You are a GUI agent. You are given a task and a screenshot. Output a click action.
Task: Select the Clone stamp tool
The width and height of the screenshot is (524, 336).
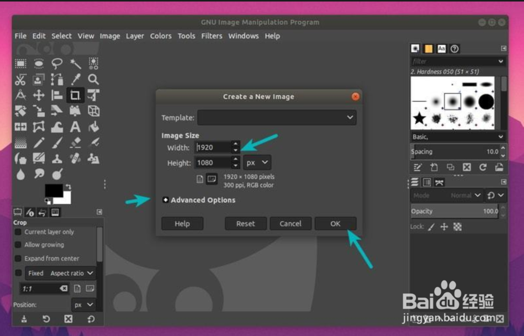tap(57, 158)
